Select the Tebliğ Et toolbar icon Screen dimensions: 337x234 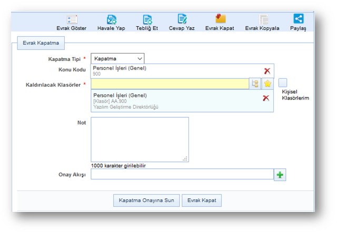pyautogui.click(x=148, y=19)
